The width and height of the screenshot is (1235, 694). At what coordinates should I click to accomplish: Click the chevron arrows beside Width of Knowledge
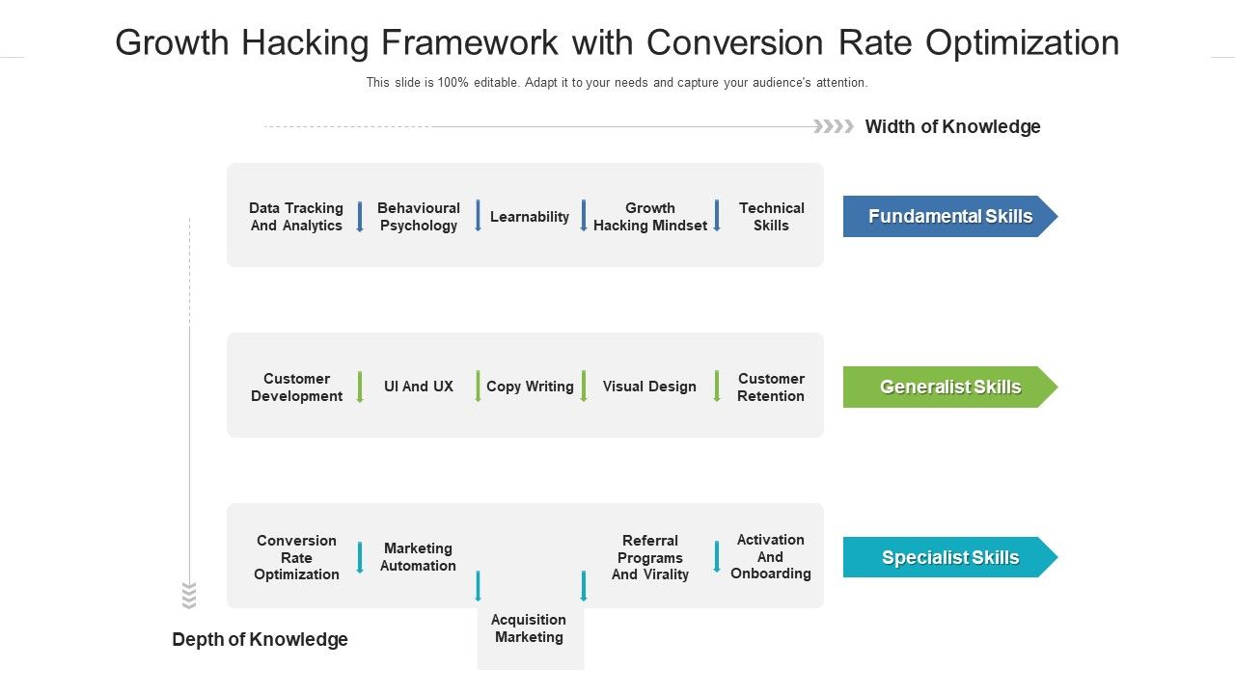(834, 126)
